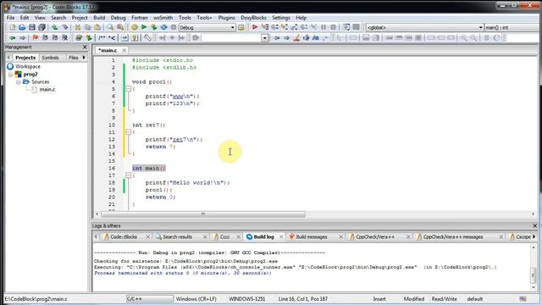Collapse the prog2 project tree node
This screenshot has width=542, height=305.
pos(10,75)
